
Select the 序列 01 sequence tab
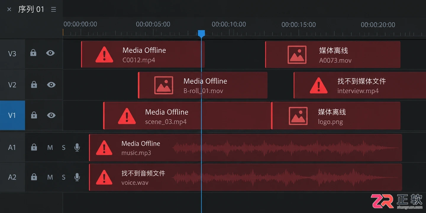pos(31,9)
